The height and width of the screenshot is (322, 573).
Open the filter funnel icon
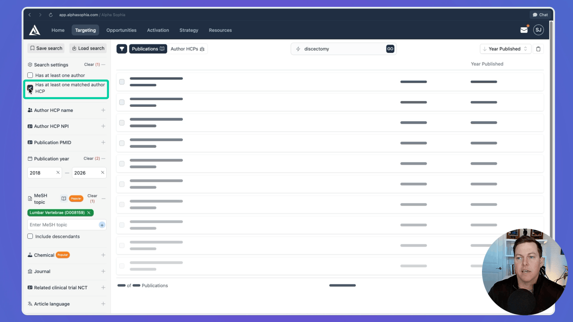click(x=122, y=49)
